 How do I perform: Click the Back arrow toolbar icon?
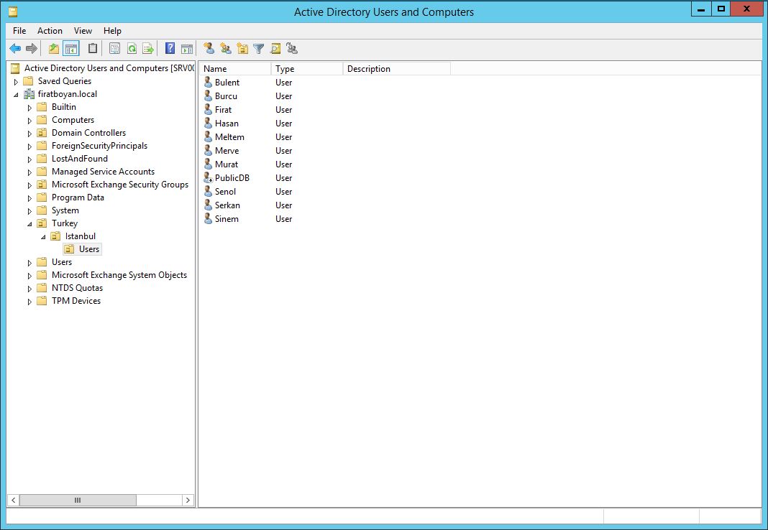pos(15,49)
